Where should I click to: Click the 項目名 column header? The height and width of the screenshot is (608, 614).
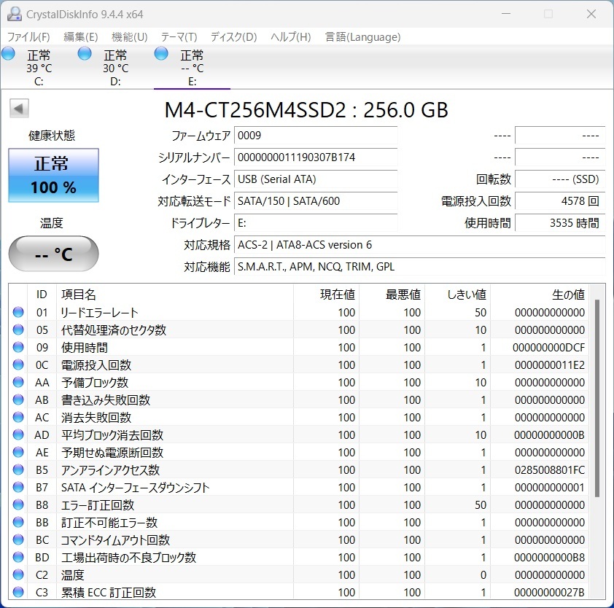click(175, 294)
